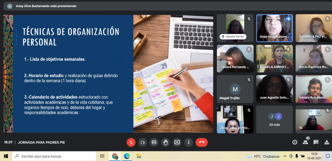Click muted mic icon on GABRIELA PAZ tile

327,19
